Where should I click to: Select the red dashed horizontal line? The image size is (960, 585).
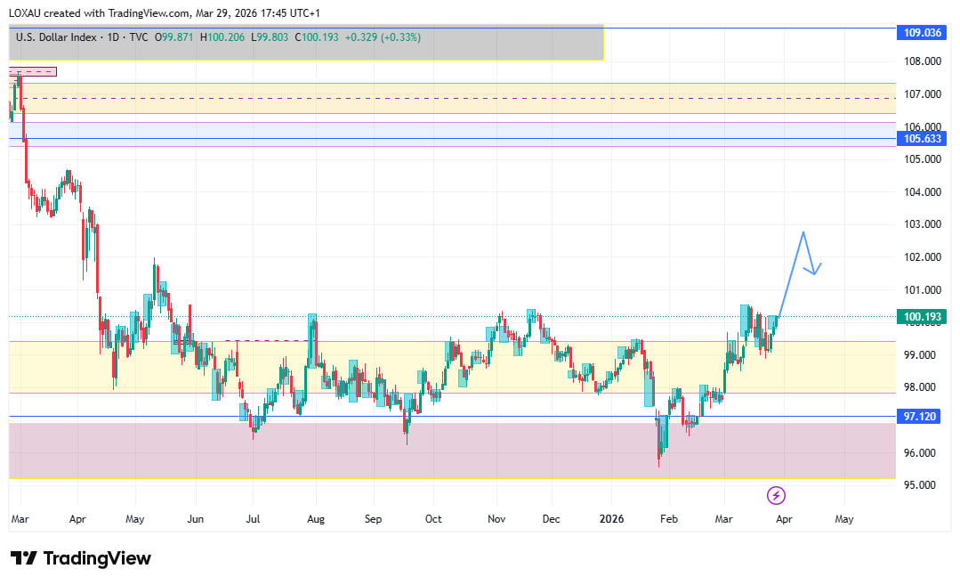click(x=267, y=340)
